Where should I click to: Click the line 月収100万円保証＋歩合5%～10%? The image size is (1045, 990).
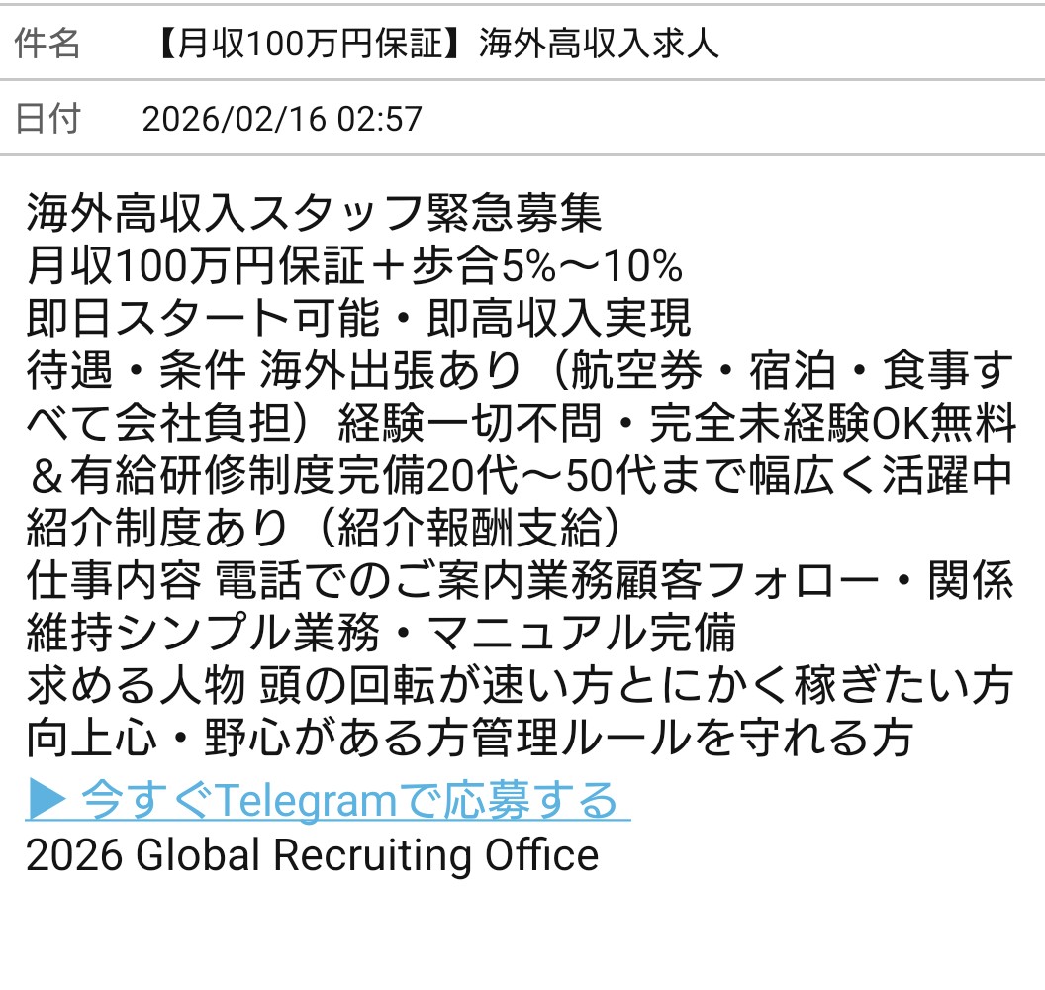click(x=354, y=265)
